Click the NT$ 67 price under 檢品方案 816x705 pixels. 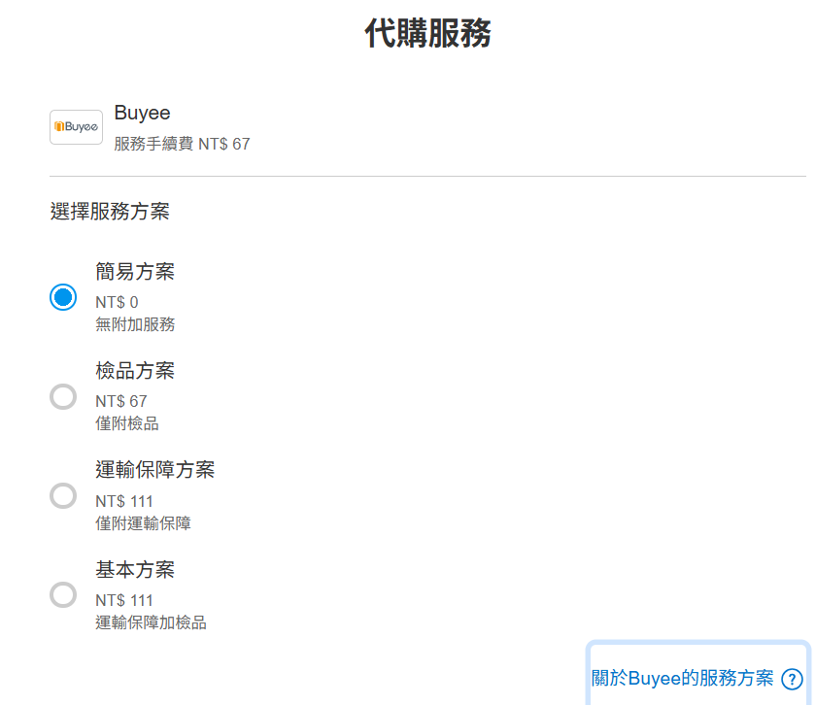(121, 401)
